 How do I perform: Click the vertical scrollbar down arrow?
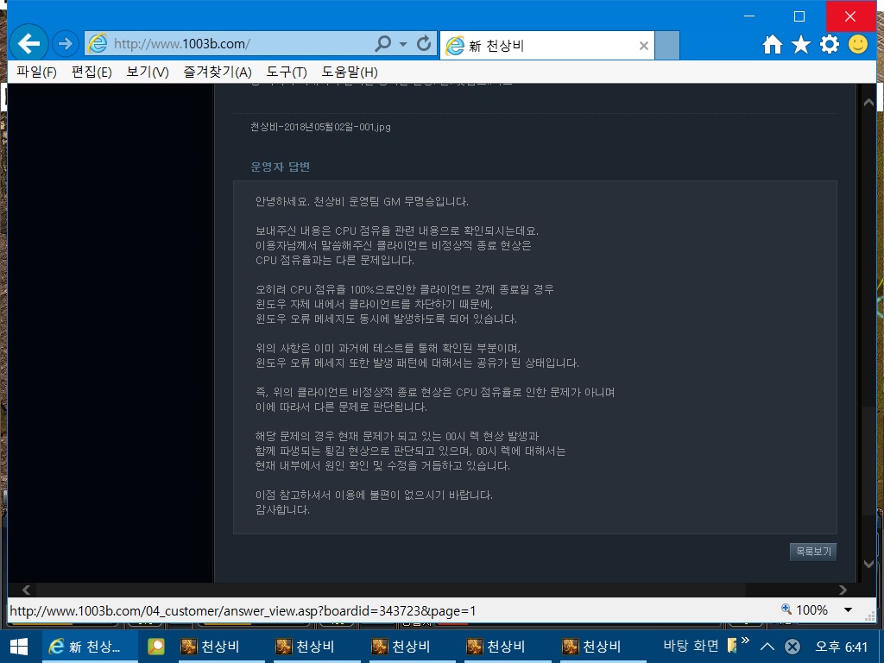coord(868,564)
